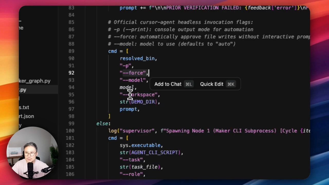
Task: Click "str(DEMO_DIR)," on line 96
Action: click(x=140, y=102)
